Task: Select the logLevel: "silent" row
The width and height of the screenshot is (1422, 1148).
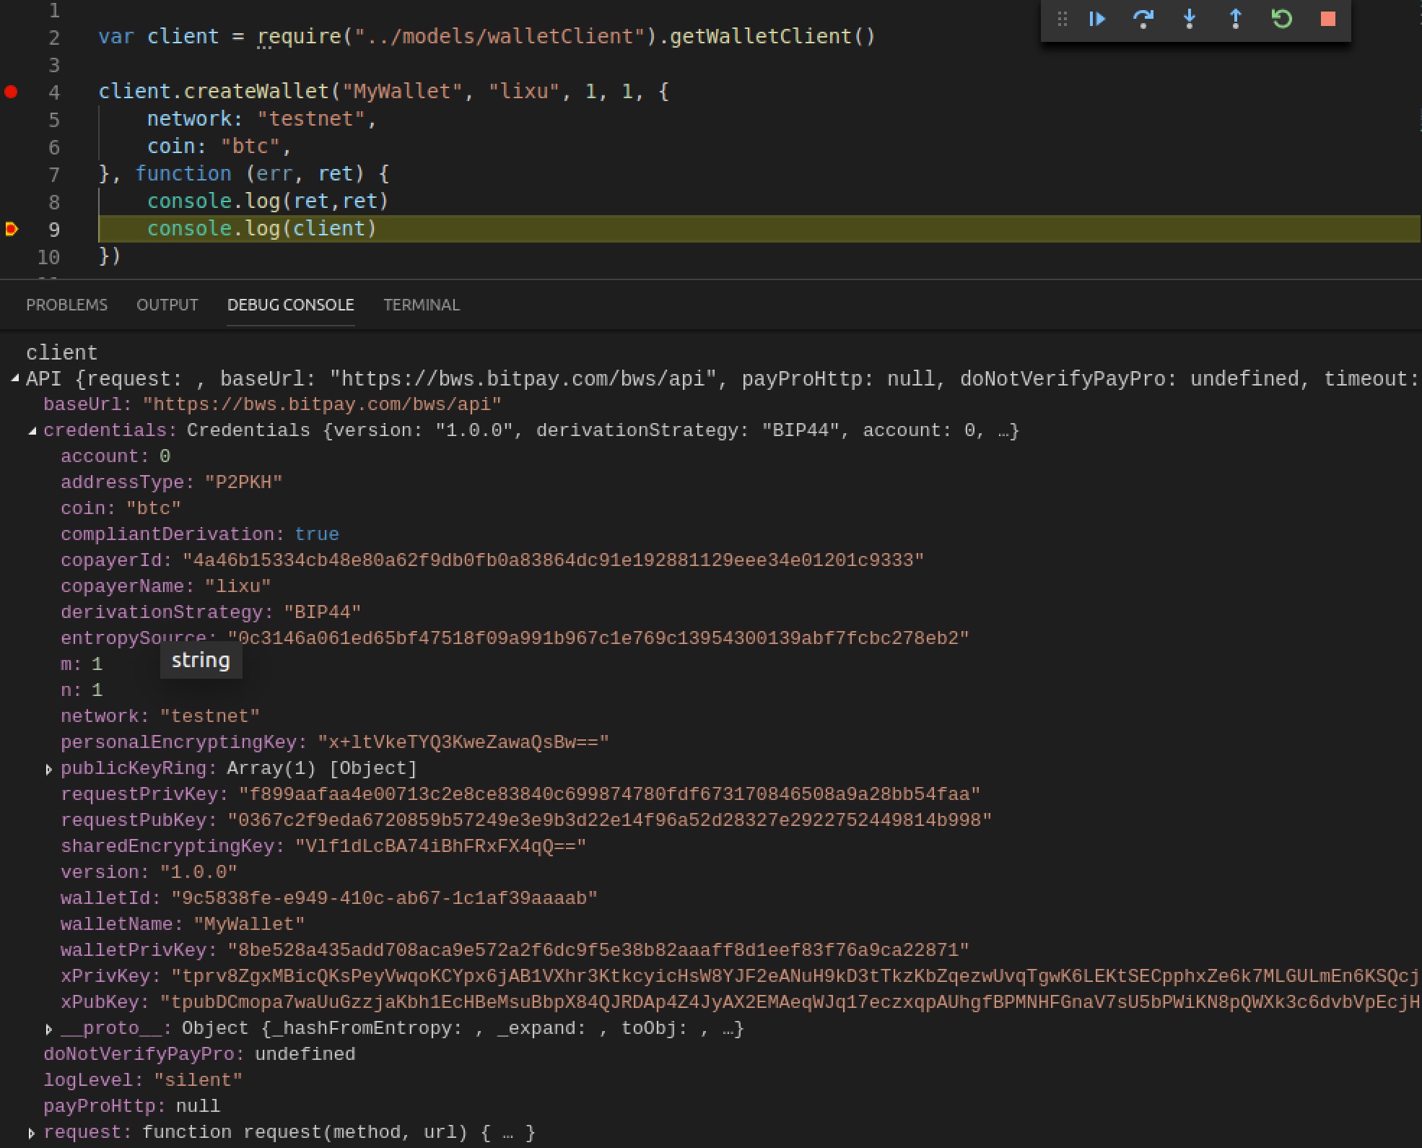Action: pos(143,1080)
